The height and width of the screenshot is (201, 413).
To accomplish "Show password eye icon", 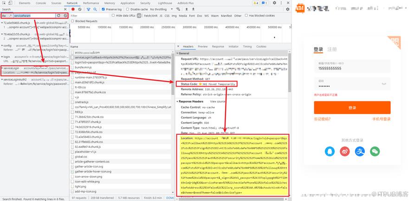I will click(384, 84).
